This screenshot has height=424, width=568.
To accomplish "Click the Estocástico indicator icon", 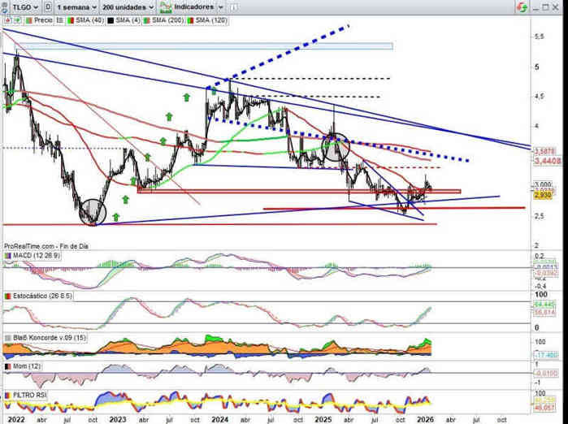I will (x=8, y=296).
